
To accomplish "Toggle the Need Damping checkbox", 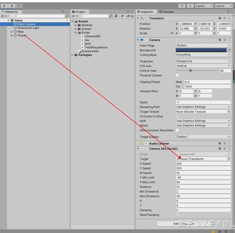I will 177,215.
